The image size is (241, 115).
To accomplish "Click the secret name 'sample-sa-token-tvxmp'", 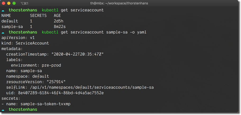I will [45, 104].
